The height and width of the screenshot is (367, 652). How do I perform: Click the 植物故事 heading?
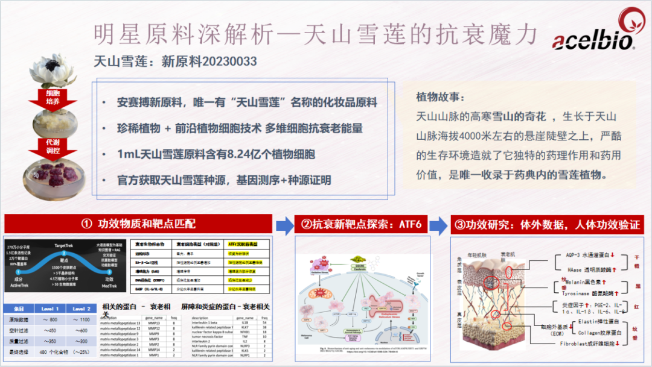coord(441,97)
